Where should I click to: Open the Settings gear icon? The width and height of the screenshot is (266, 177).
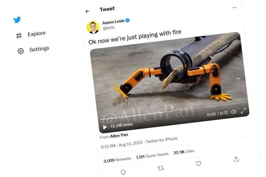pyautogui.click(x=21, y=51)
